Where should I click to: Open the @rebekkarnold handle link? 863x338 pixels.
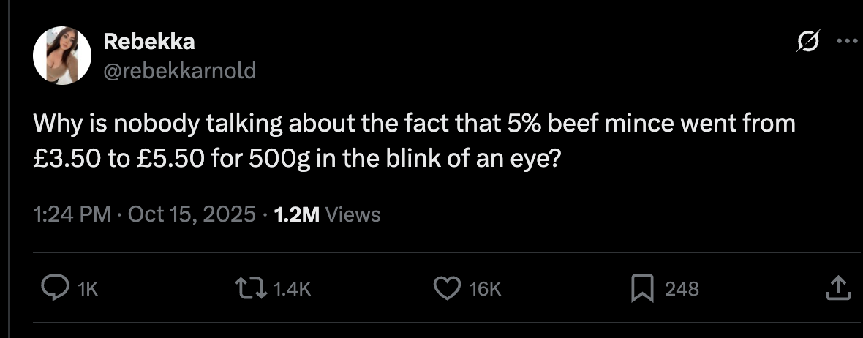pyautogui.click(x=180, y=70)
